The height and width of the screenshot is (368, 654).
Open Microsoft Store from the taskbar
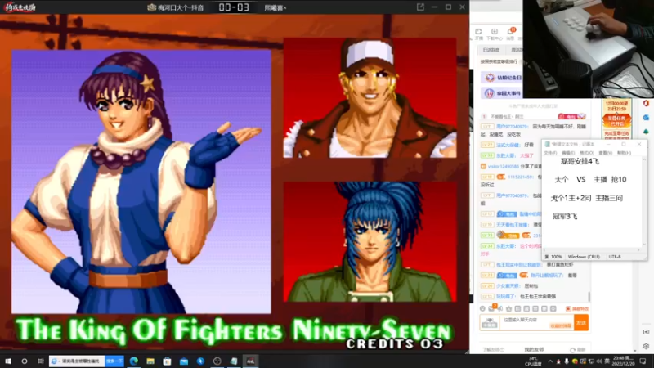point(168,361)
